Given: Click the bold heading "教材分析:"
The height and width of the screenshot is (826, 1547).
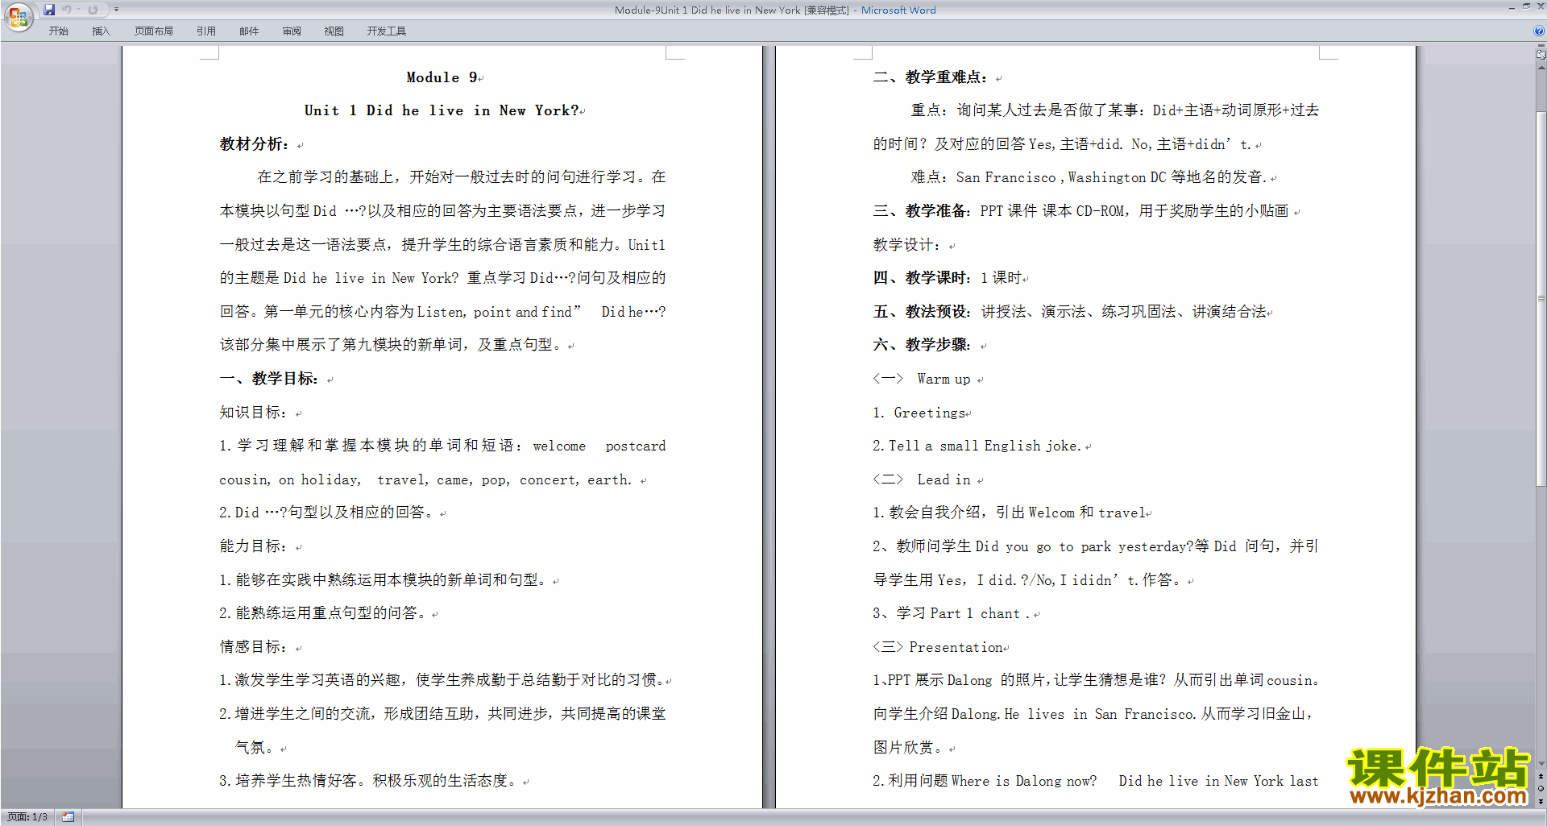Looking at the screenshot, I should coord(254,144).
